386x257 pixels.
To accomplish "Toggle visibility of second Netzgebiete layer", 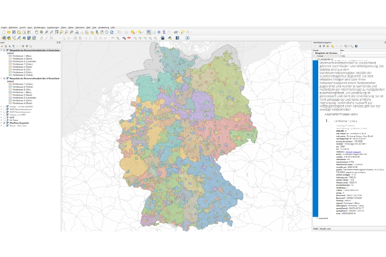I will coord(4,78).
